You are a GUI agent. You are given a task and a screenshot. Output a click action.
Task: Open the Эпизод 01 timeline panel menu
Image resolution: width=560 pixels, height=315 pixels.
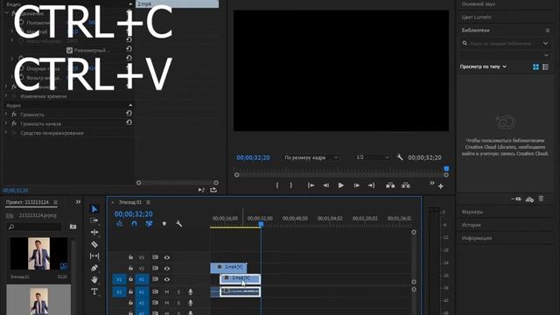click(x=148, y=202)
